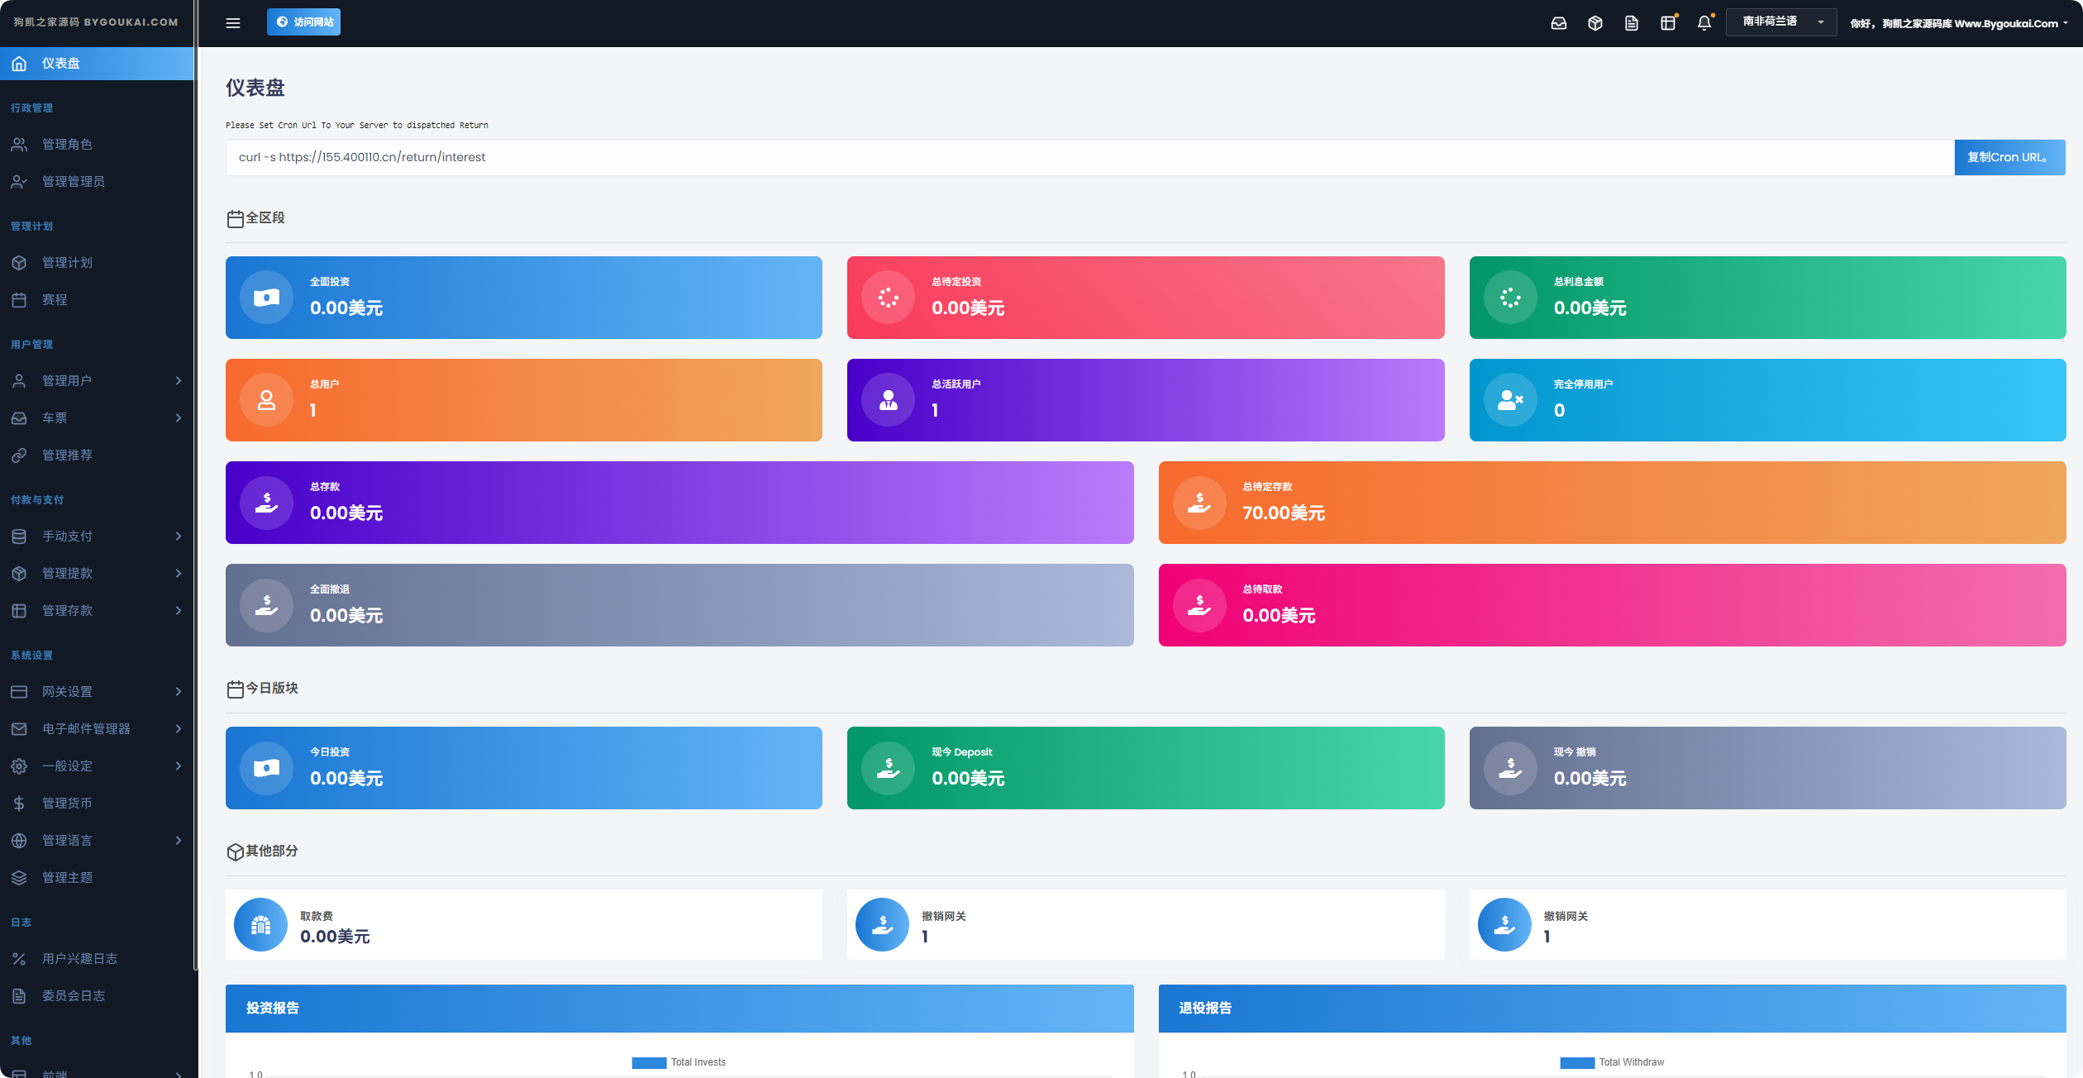
Task: Toggle the hamburger sidebar menu icon
Action: pos(233,23)
